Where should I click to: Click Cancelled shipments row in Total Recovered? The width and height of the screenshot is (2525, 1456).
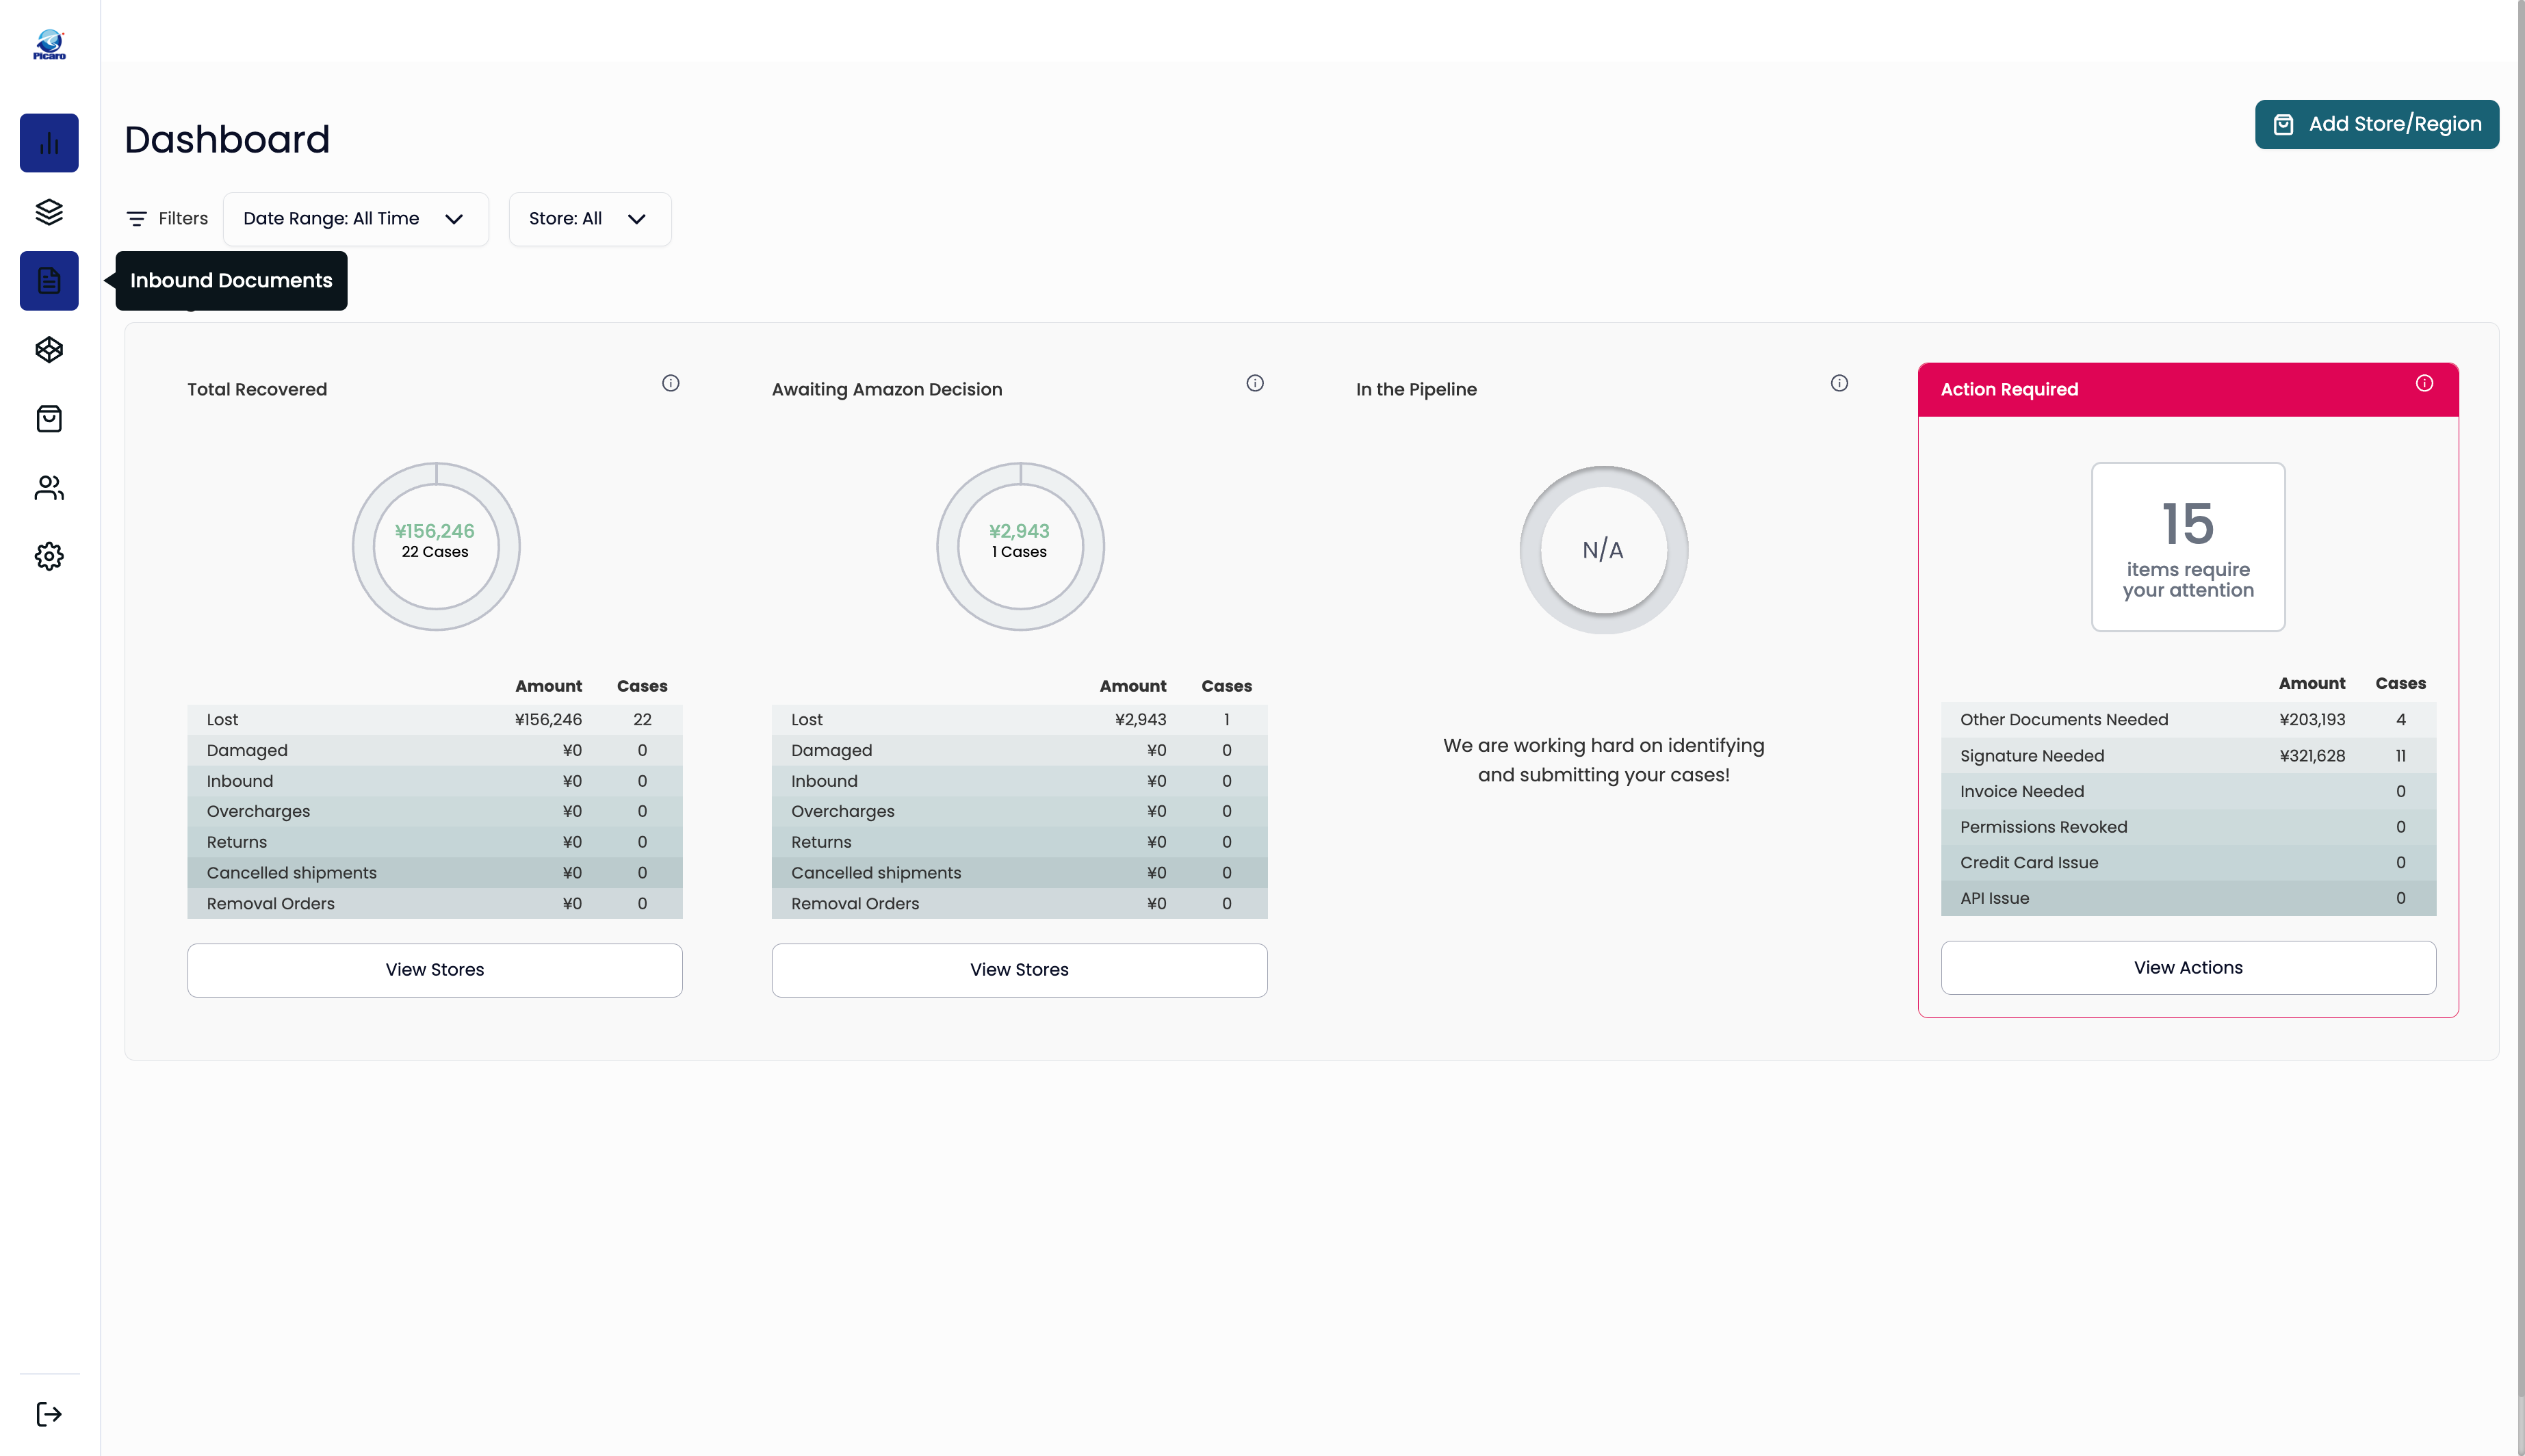tap(435, 873)
